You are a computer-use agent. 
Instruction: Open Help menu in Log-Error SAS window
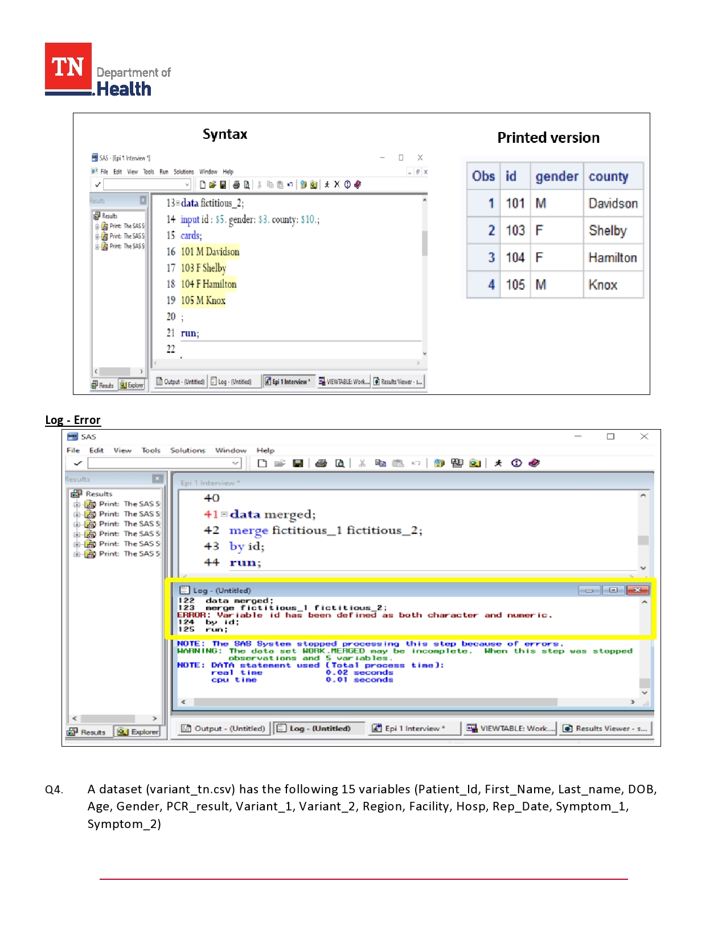[x=265, y=450]
